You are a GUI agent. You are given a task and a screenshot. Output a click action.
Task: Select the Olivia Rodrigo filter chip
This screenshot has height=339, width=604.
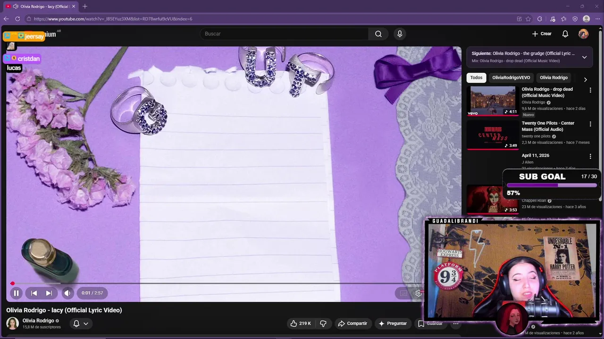coord(554,78)
